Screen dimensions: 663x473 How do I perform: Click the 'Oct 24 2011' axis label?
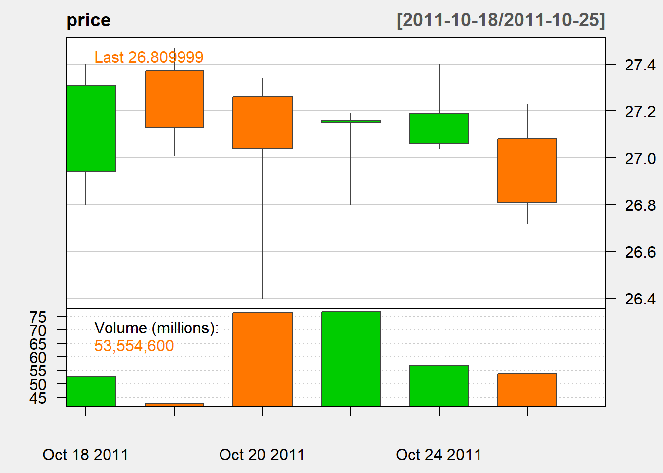(x=439, y=454)
